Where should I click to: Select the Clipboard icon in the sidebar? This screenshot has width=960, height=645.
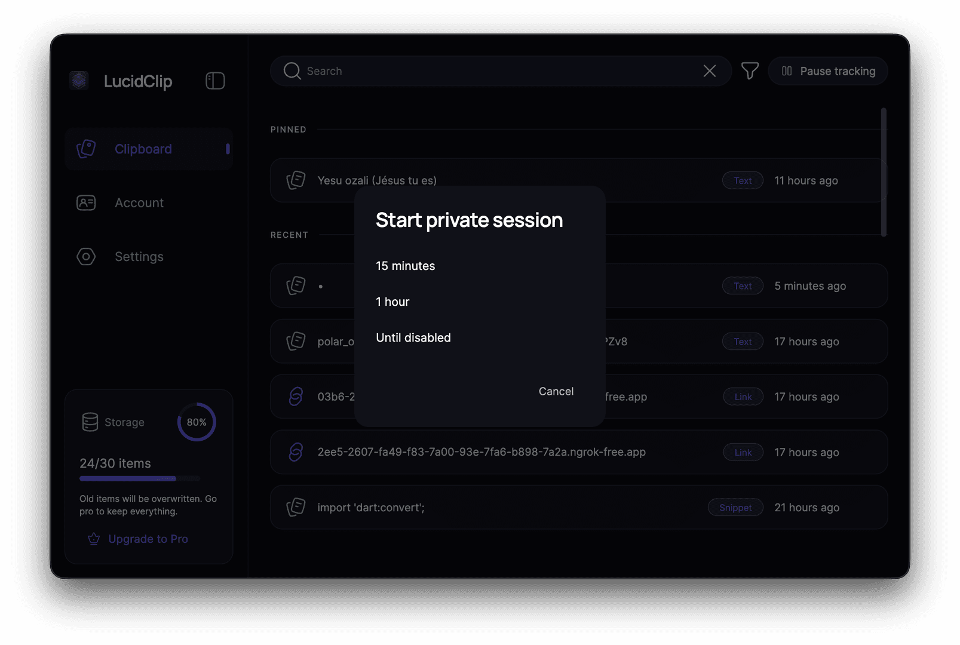pyautogui.click(x=85, y=149)
